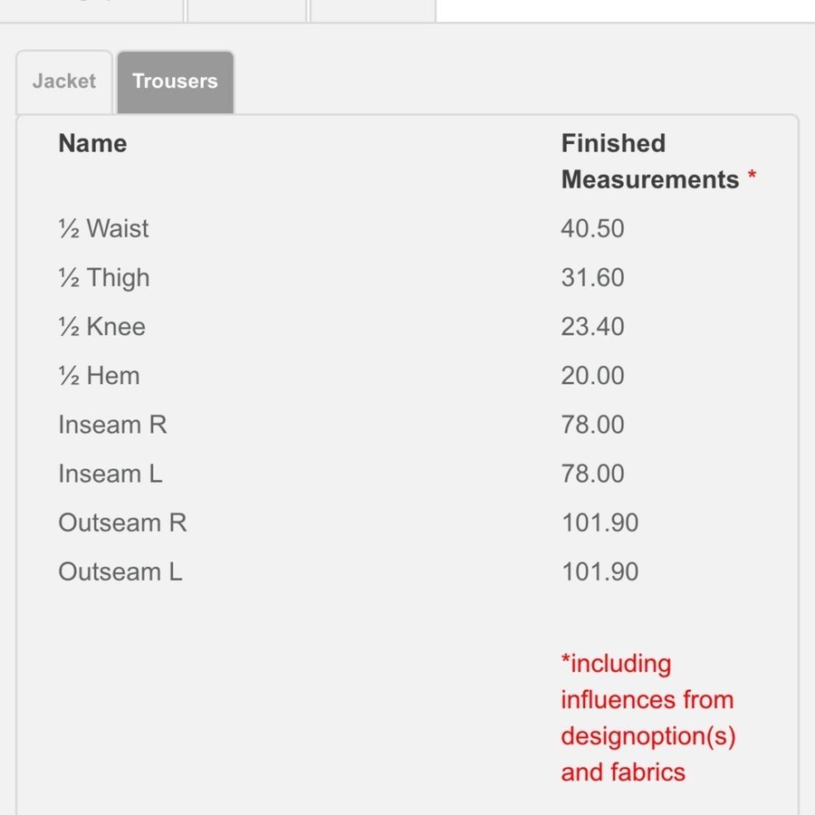This screenshot has height=815, width=815.
Task: Switch to the Jacket tab
Action: pyautogui.click(x=63, y=81)
